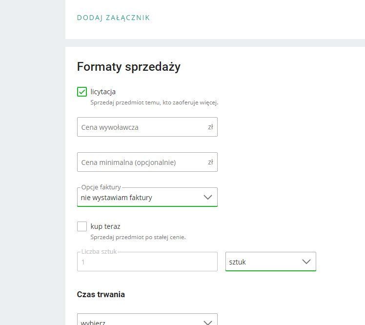Click the zł symbol in Cena minimalna

[210, 162]
